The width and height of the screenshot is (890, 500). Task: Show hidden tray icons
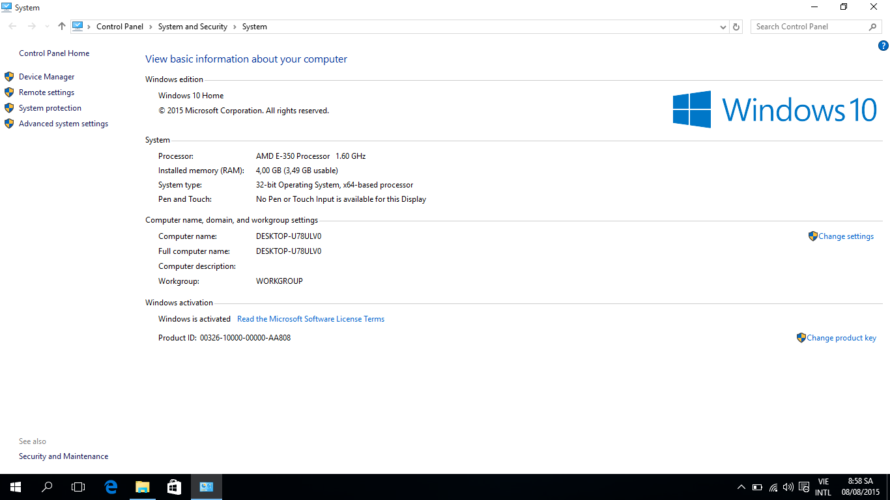click(x=741, y=487)
